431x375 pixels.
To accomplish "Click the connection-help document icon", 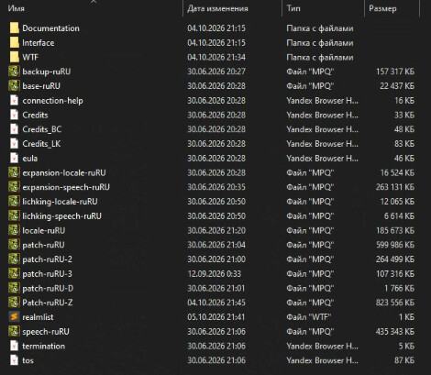I will [14, 101].
